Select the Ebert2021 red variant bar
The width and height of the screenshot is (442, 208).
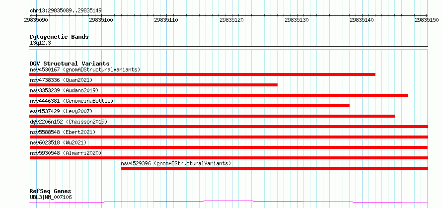pyautogui.click(x=228, y=137)
